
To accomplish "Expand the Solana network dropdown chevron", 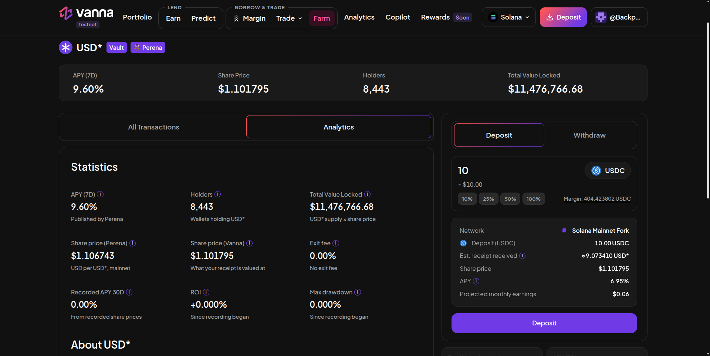I will [x=527, y=17].
